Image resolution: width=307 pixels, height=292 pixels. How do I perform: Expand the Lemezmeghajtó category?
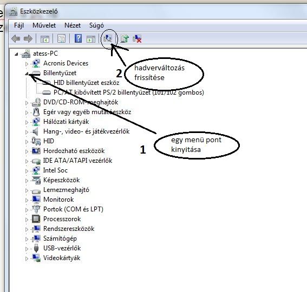pos(27,190)
